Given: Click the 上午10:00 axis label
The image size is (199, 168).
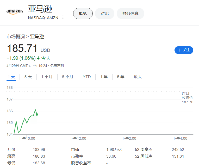Looking at the screenshot, I should (27, 138).
